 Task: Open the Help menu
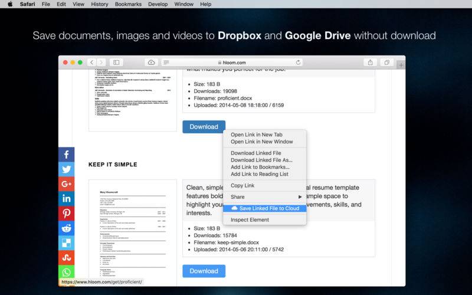pyautogui.click(x=205, y=4)
